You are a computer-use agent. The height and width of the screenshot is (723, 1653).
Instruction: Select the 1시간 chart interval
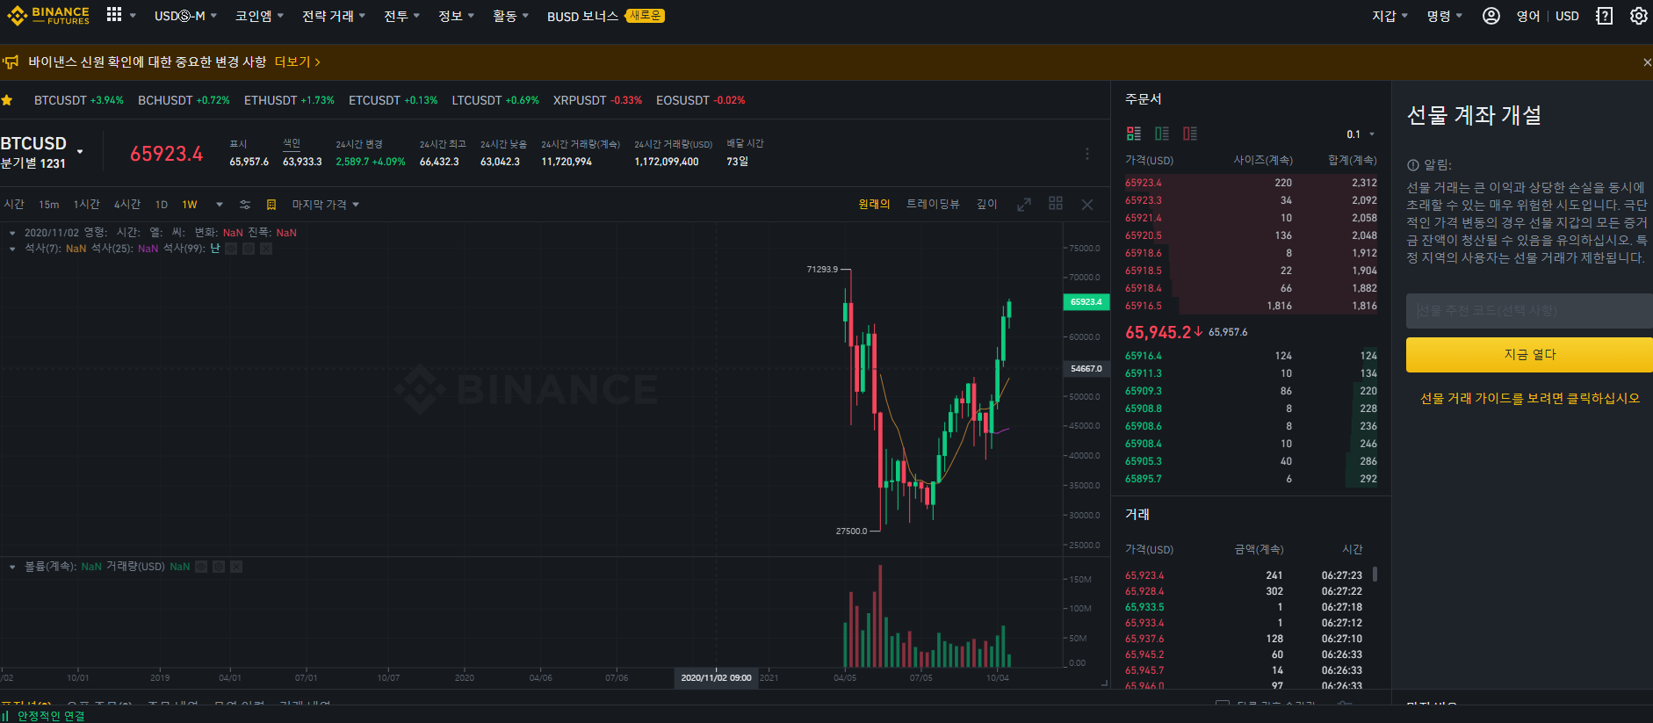86,205
